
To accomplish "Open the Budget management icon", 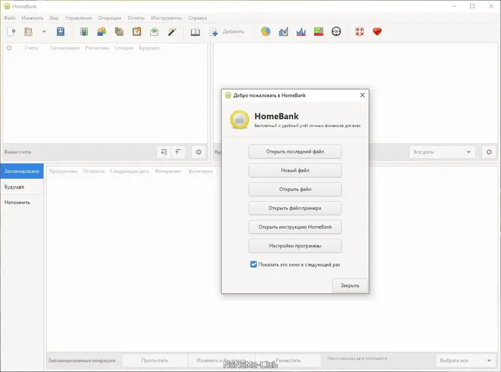I will click(x=154, y=31).
